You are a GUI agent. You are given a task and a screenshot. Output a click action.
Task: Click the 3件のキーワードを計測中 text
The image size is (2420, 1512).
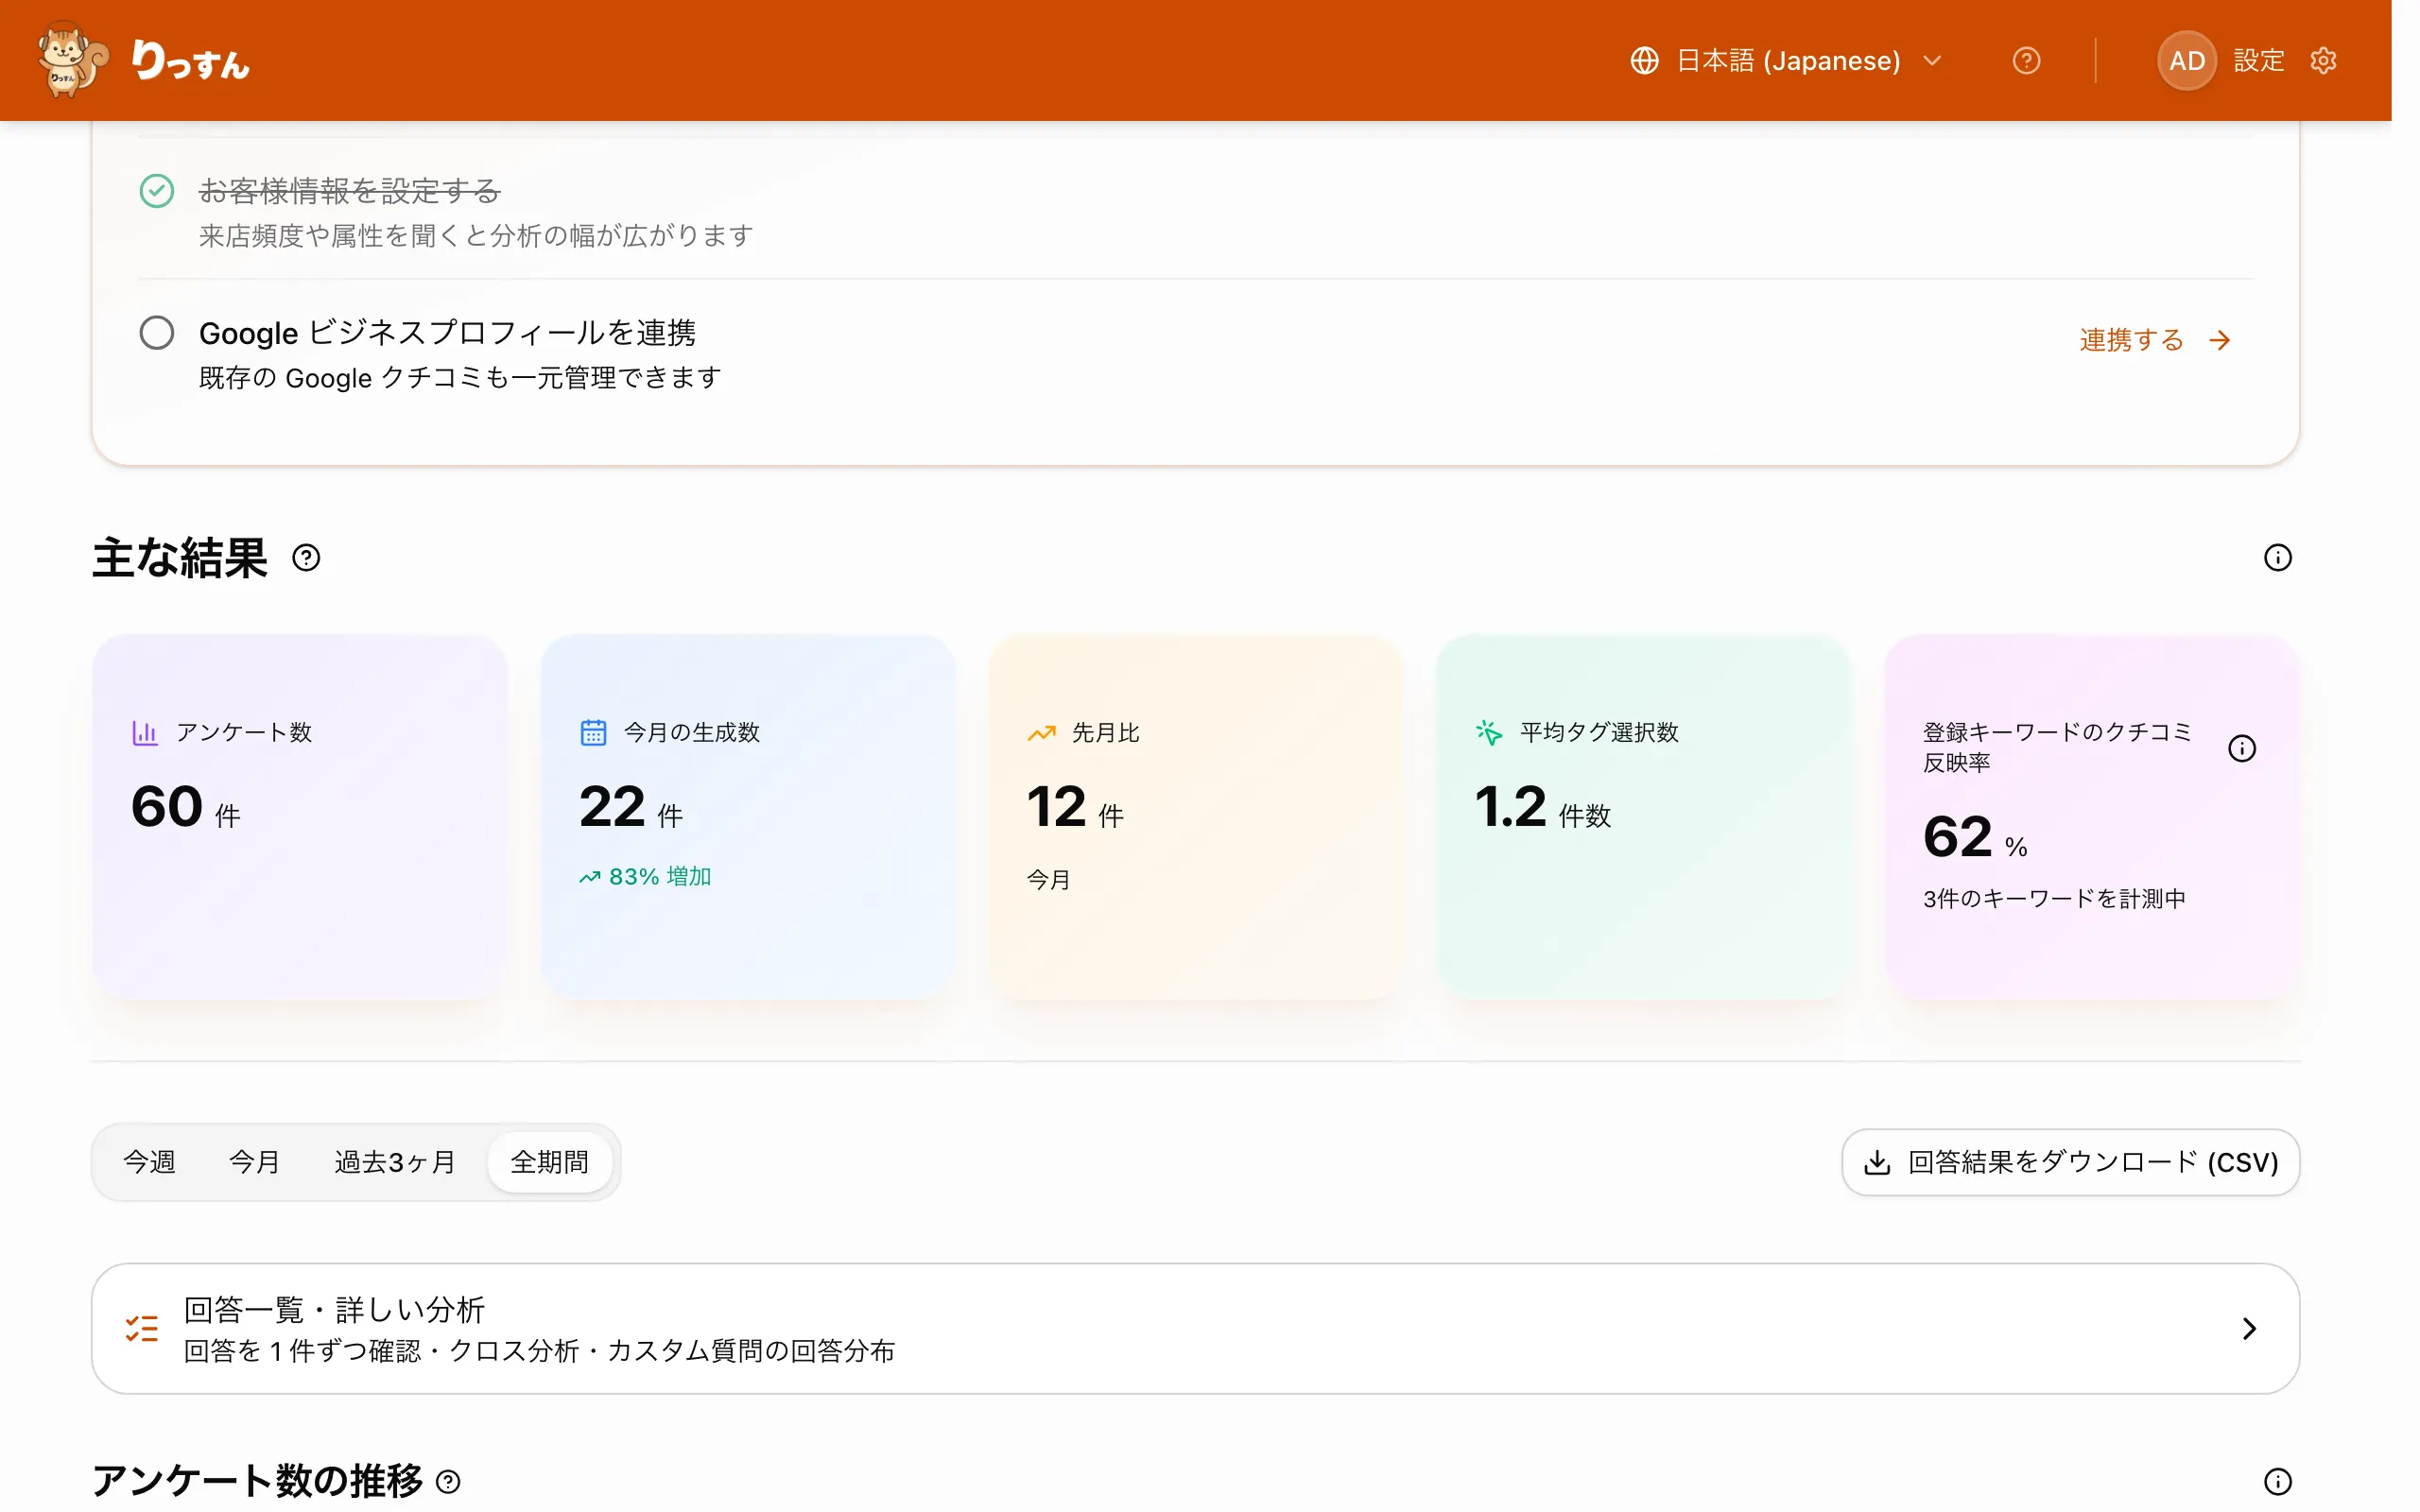pyautogui.click(x=2053, y=899)
